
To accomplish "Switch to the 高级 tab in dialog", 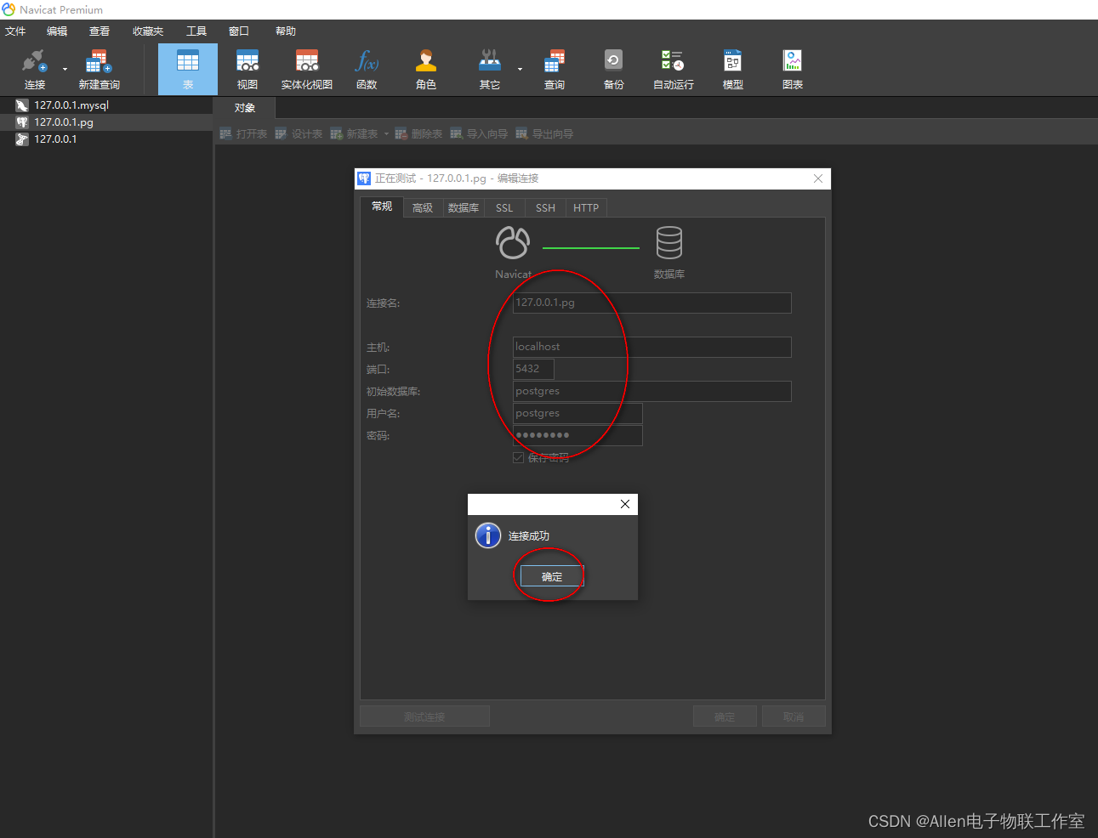I will click(423, 208).
